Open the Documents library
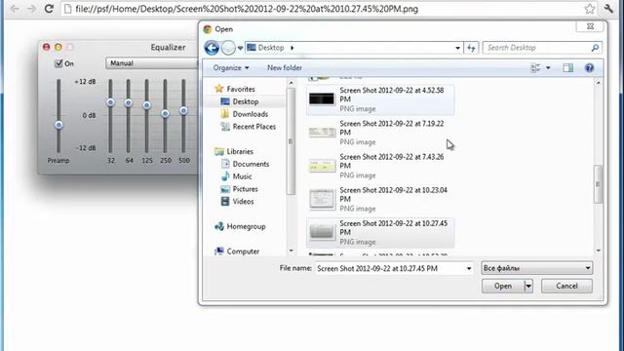This screenshot has height=351, width=624. coord(251,164)
